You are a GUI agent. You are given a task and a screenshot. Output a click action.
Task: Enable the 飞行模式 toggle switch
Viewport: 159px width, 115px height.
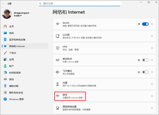pos(145,72)
